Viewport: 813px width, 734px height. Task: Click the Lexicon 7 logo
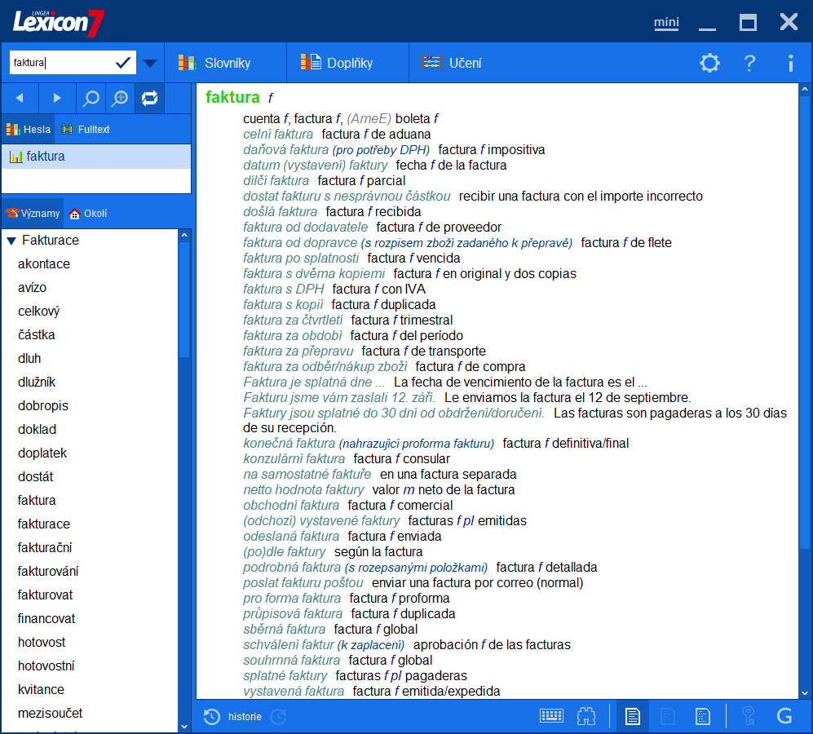point(58,22)
